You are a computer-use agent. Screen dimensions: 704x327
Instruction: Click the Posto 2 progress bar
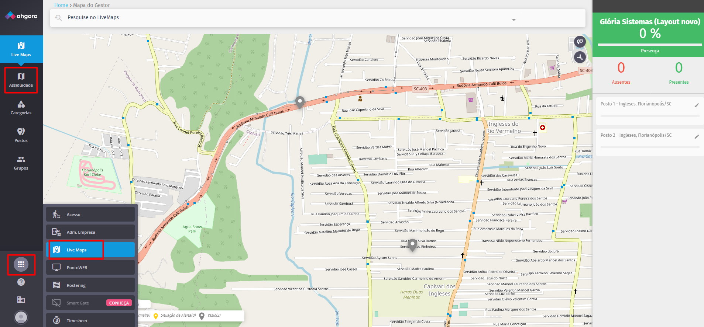pos(650,147)
